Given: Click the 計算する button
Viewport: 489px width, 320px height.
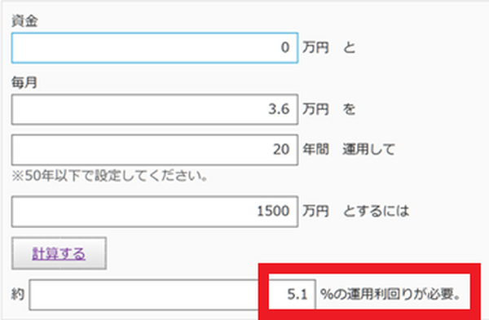Looking at the screenshot, I should (x=59, y=253).
